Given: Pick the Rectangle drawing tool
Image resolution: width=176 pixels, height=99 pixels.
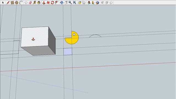Looking at the screenshot, I should click(12, 2).
